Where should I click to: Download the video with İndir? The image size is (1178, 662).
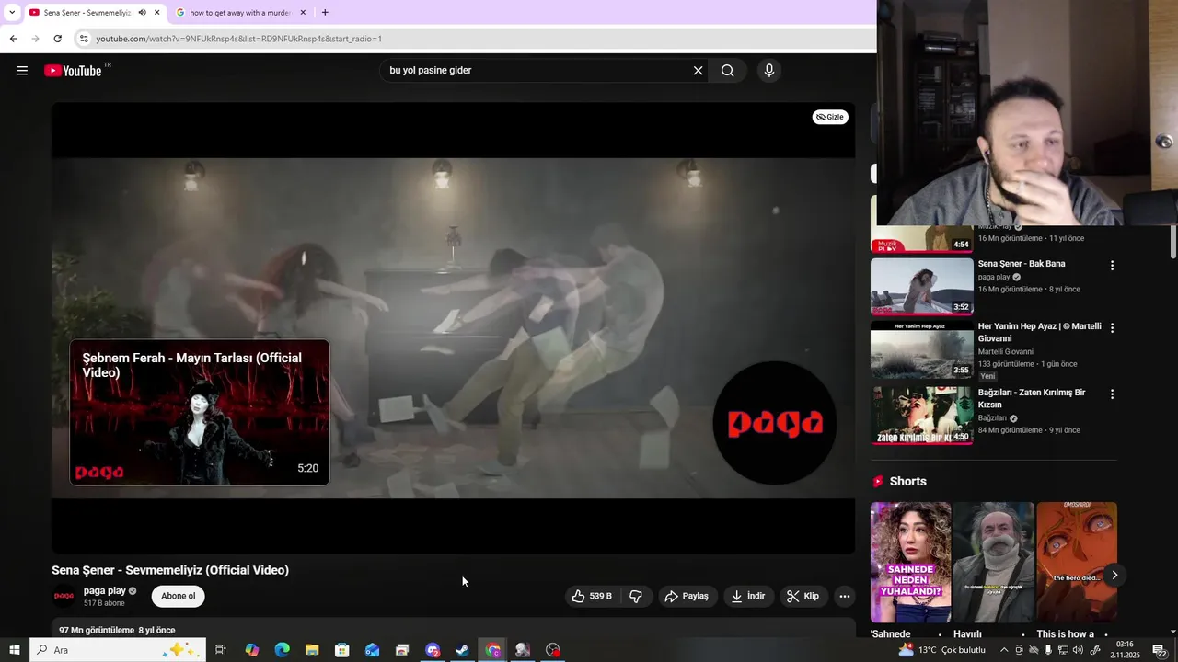[x=748, y=597]
